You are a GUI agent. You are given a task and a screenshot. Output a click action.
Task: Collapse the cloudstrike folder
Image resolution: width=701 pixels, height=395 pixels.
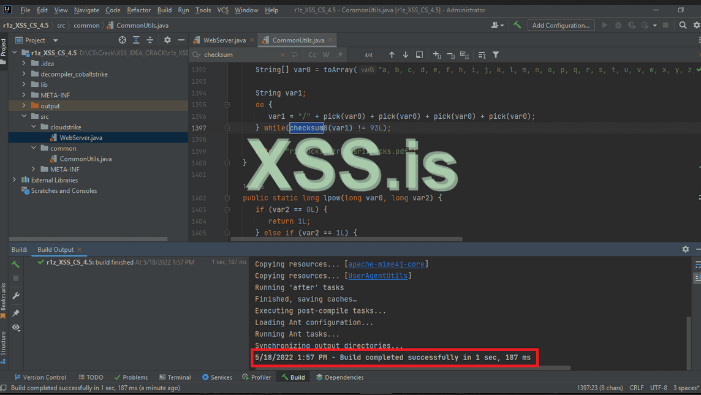tap(34, 127)
